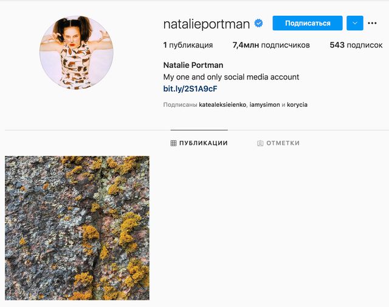Viewport: 389px width, 307px height.
Task: Click the blue verified badge icon
Action: click(258, 24)
